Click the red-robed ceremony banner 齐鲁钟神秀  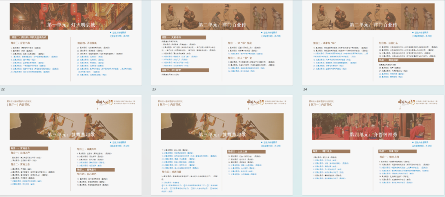point(373,127)
